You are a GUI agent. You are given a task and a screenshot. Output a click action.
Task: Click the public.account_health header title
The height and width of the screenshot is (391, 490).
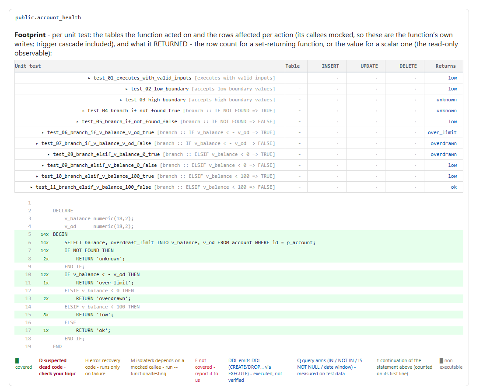(48, 17)
